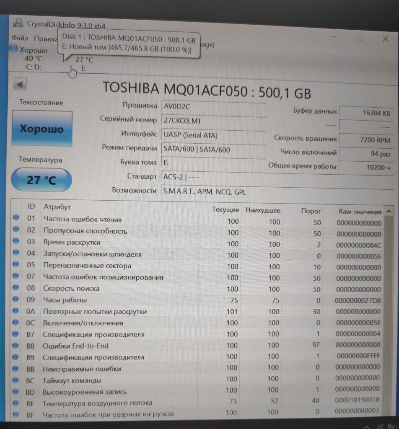Click the blue status dot for attribute 02

coord(16,229)
